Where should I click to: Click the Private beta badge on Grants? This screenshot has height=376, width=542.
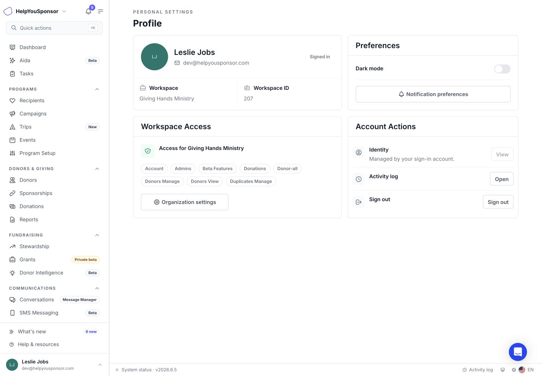[x=85, y=260]
